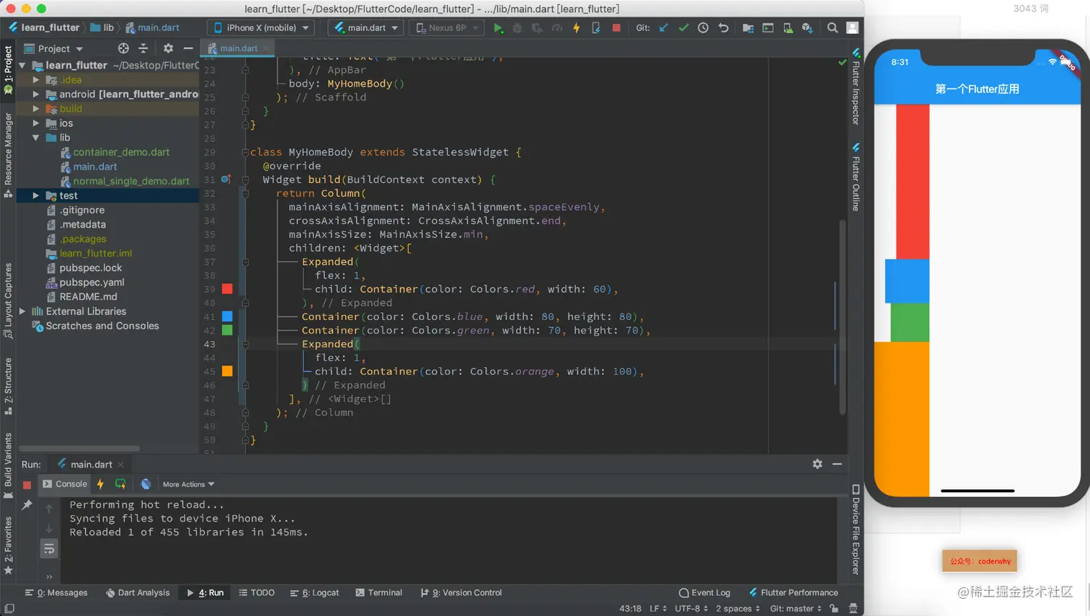Open Git update project arrow icon
The image size is (1090, 616).
pos(663,28)
